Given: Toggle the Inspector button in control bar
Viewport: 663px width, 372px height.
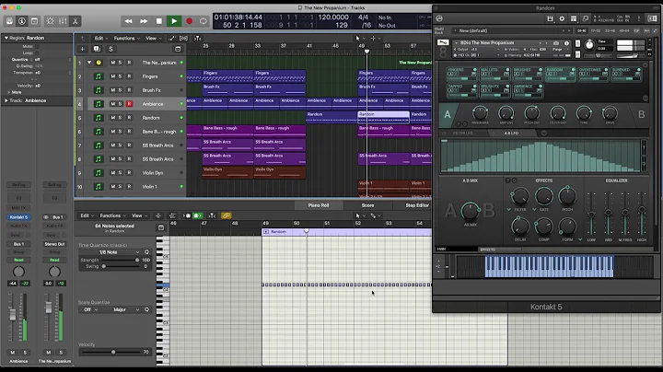Looking at the screenshot, I should 22,20.
